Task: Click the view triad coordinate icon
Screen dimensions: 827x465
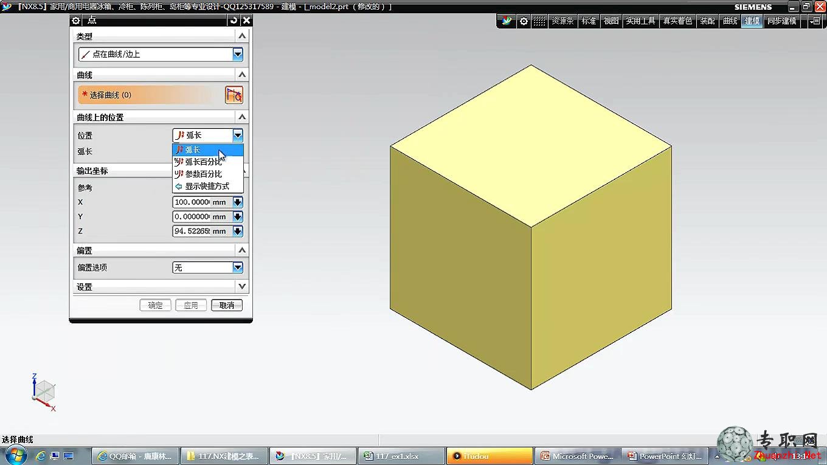Action: 43,392
